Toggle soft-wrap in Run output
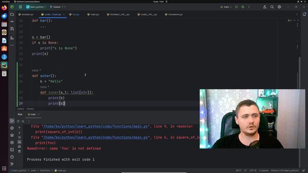The image size is (308, 173). click(x=19, y=137)
